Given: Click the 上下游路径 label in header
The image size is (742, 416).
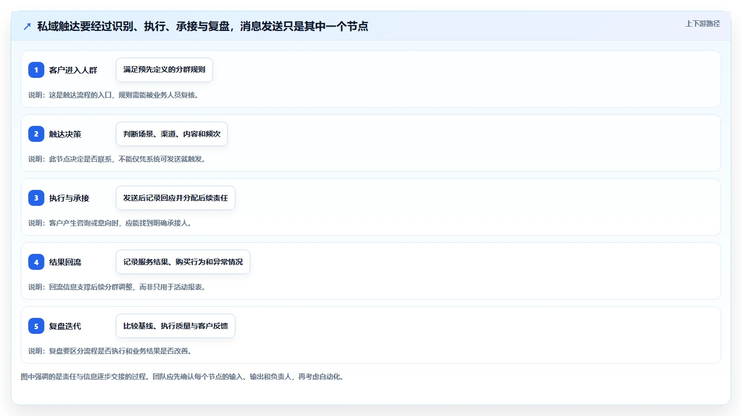Looking at the screenshot, I should [x=702, y=23].
